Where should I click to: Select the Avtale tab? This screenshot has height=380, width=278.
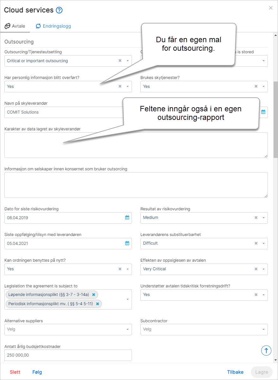(x=15, y=26)
